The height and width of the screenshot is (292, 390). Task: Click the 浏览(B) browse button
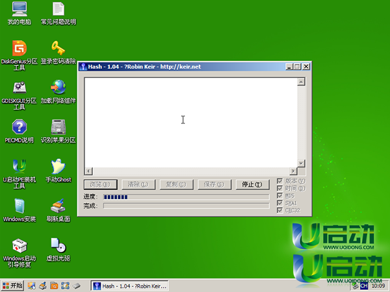tap(100, 184)
